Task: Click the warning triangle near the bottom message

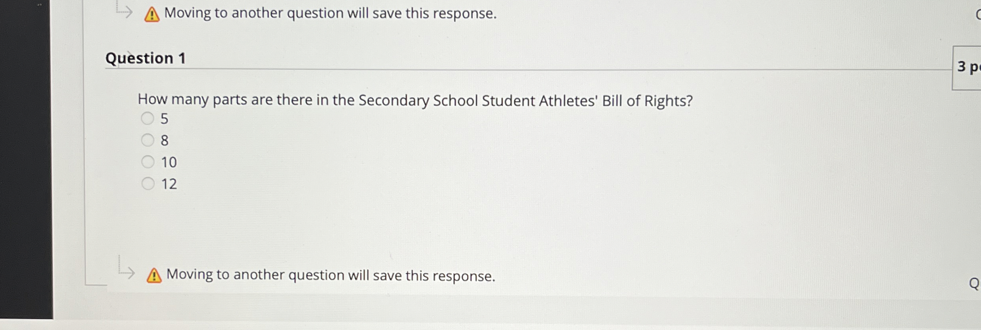Action: pos(154,275)
